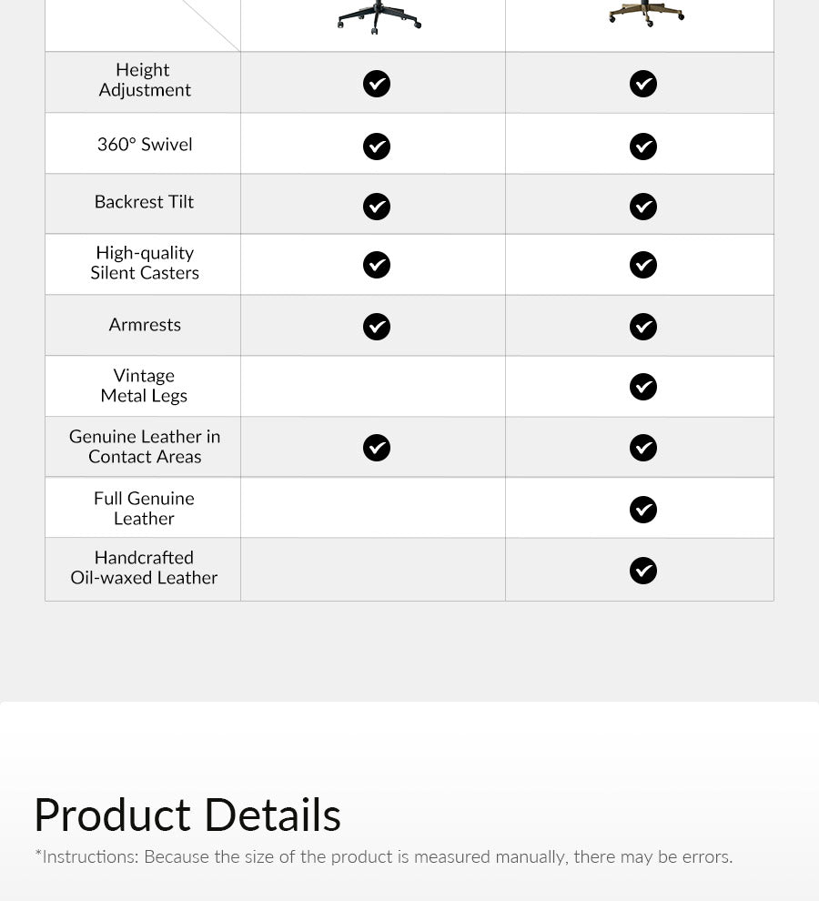Click the Vintage Metal Legs label
The height and width of the screenshot is (901, 819).
144,386
